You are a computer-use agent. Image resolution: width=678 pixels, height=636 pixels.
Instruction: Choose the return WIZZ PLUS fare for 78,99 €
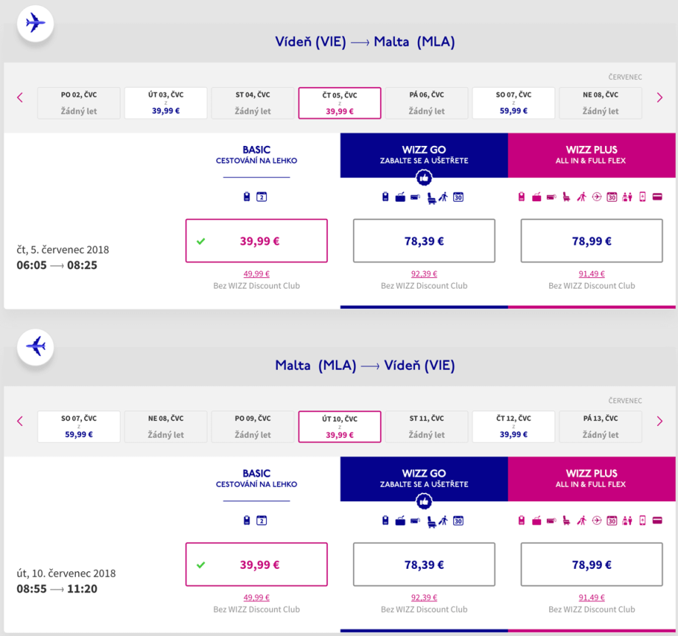coord(591,565)
